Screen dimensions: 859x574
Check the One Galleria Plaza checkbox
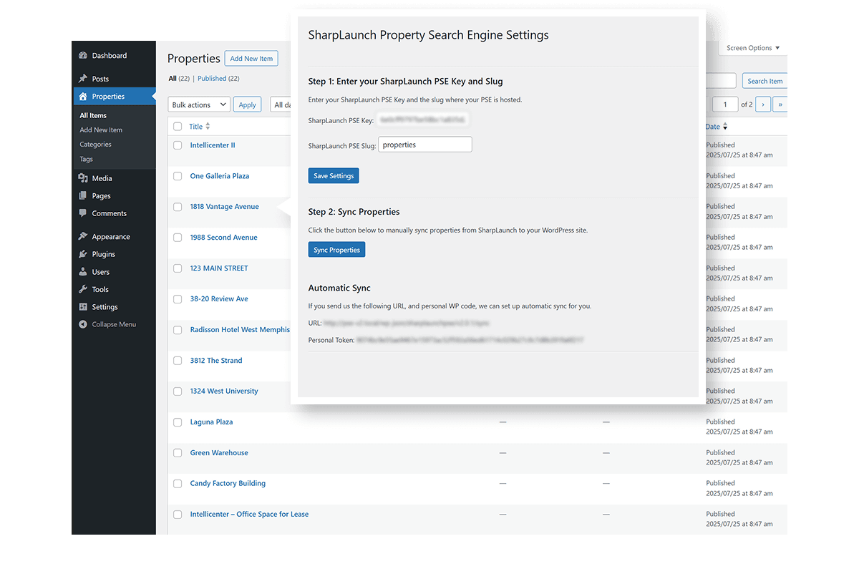(x=178, y=176)
